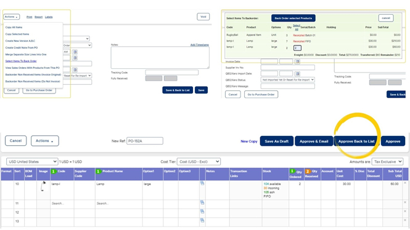The width and height of the screenshot is (410, 230).
Task: Click Select All link in backorder table
Action: [x=297, y=27]
